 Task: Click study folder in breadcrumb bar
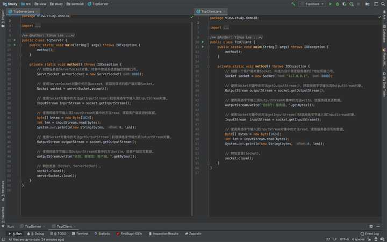point(56,4)
